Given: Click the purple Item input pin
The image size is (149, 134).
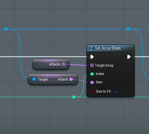Looking at the screenshot, I should point(92,82).
